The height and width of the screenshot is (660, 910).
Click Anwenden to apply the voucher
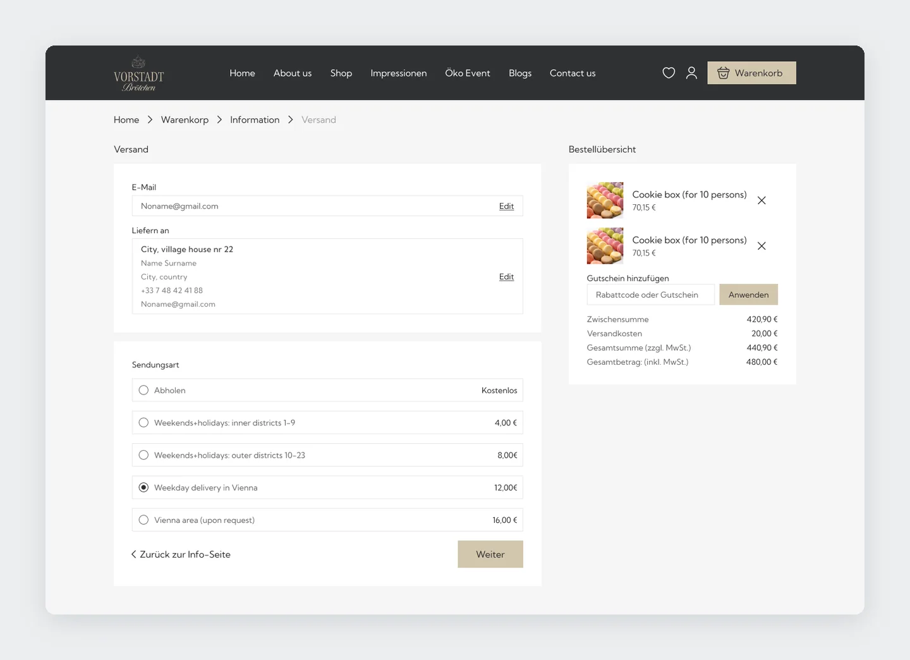point(748,295)
